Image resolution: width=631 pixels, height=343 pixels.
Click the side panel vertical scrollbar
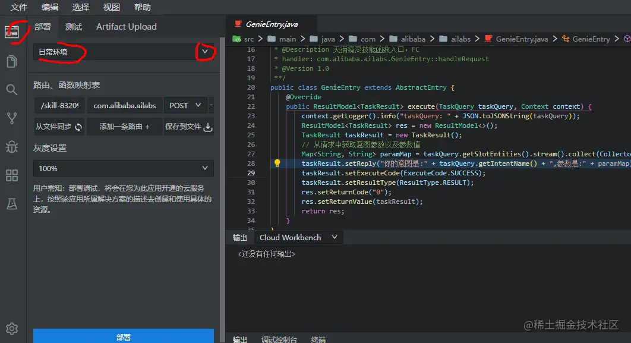tap(223, 189)
